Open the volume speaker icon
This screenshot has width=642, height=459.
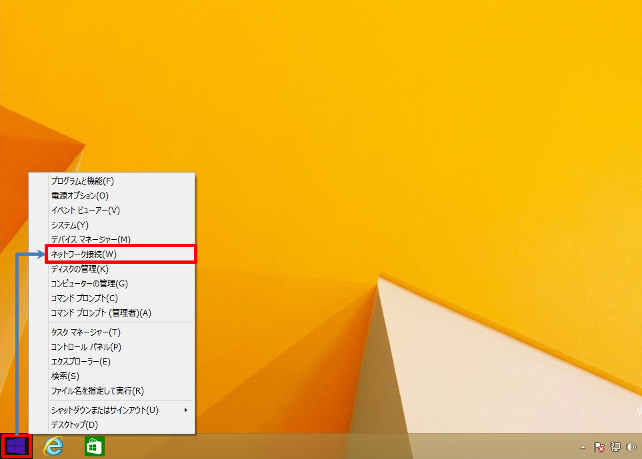pos(631,447)
